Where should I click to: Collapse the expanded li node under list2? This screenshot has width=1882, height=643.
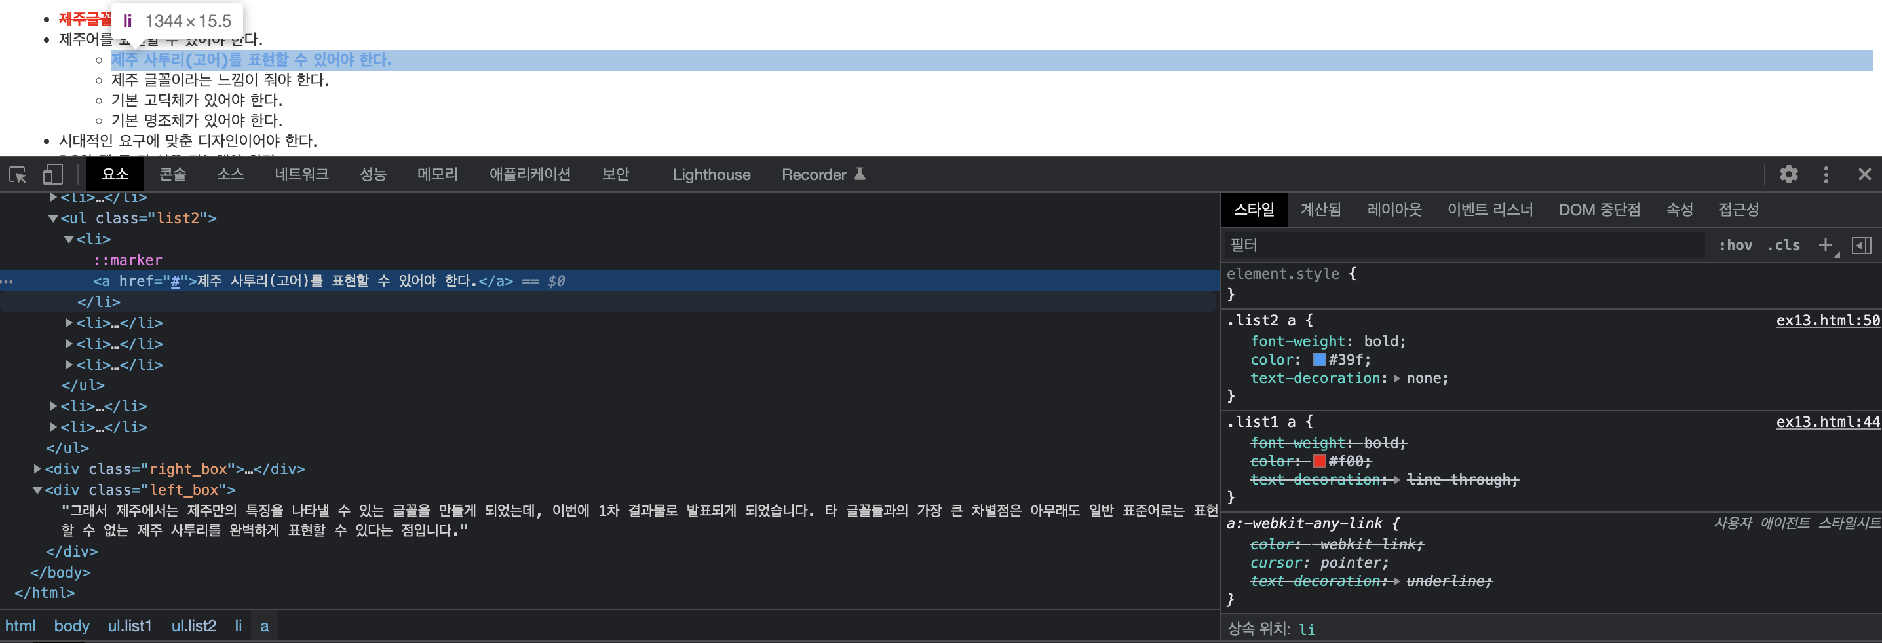pos(69,240)
